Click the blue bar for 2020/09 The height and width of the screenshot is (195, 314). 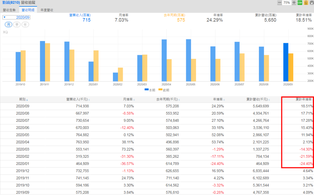point(286,62)
